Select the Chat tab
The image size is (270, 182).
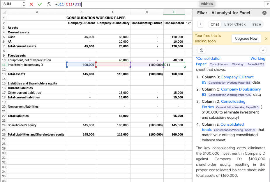coord(214,24)
